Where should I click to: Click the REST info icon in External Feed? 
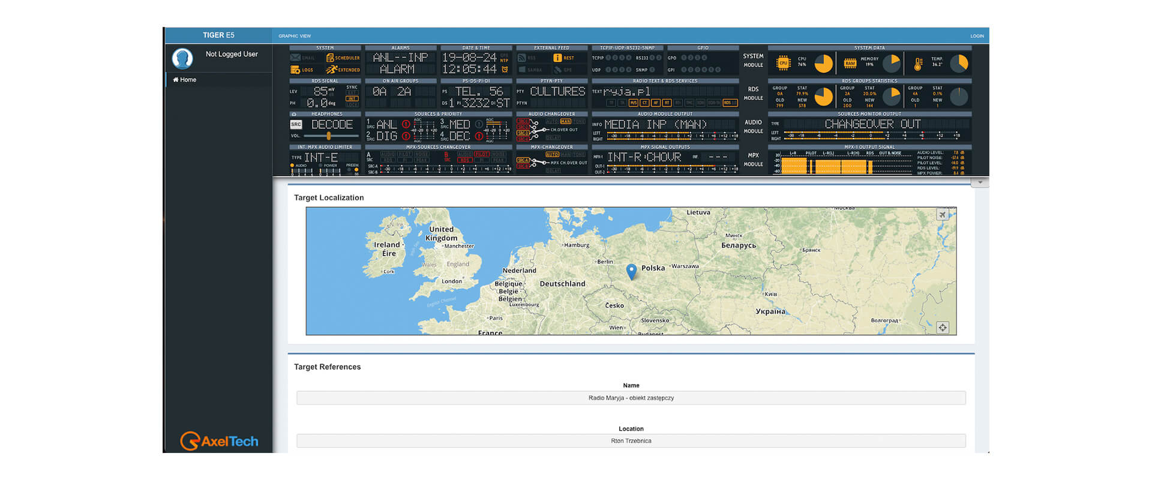(x=557, y=58)
